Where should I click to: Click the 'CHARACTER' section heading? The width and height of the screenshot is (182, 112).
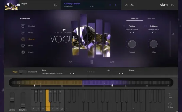[25, 19]
